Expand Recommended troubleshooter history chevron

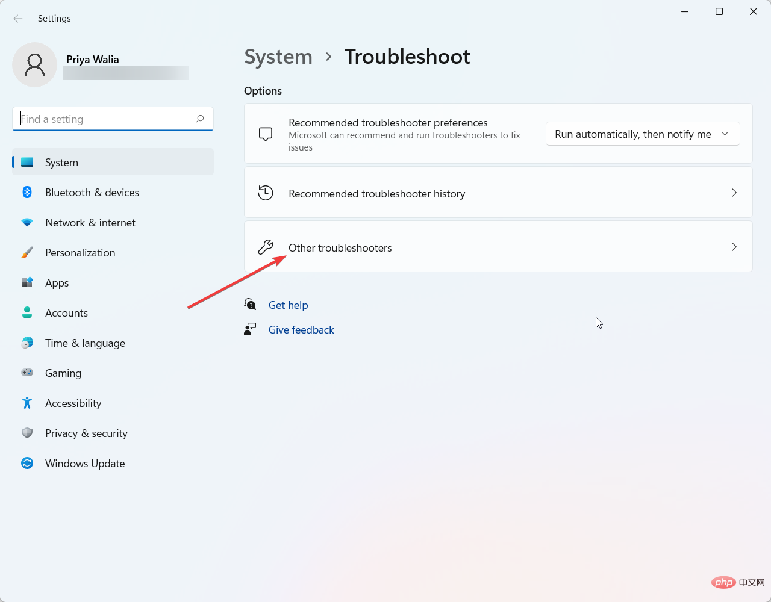734,193
